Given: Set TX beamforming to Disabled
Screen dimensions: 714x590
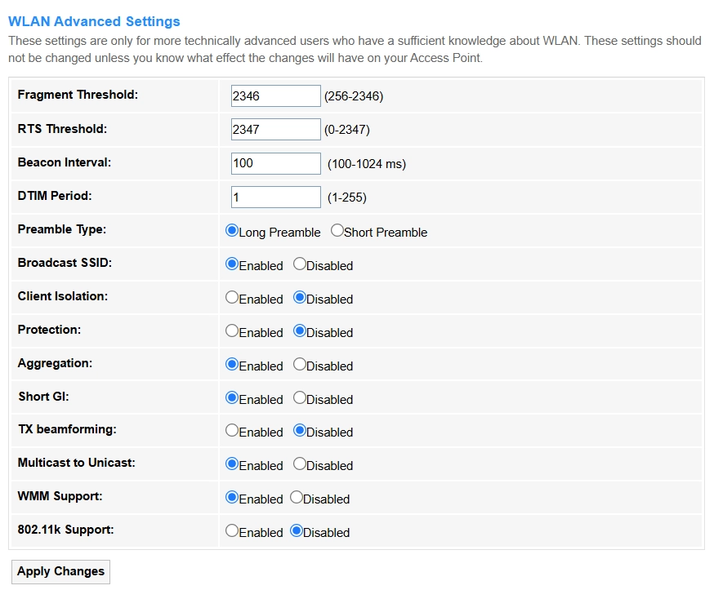Looking at the screenshot, I should [x=300, y=431].
